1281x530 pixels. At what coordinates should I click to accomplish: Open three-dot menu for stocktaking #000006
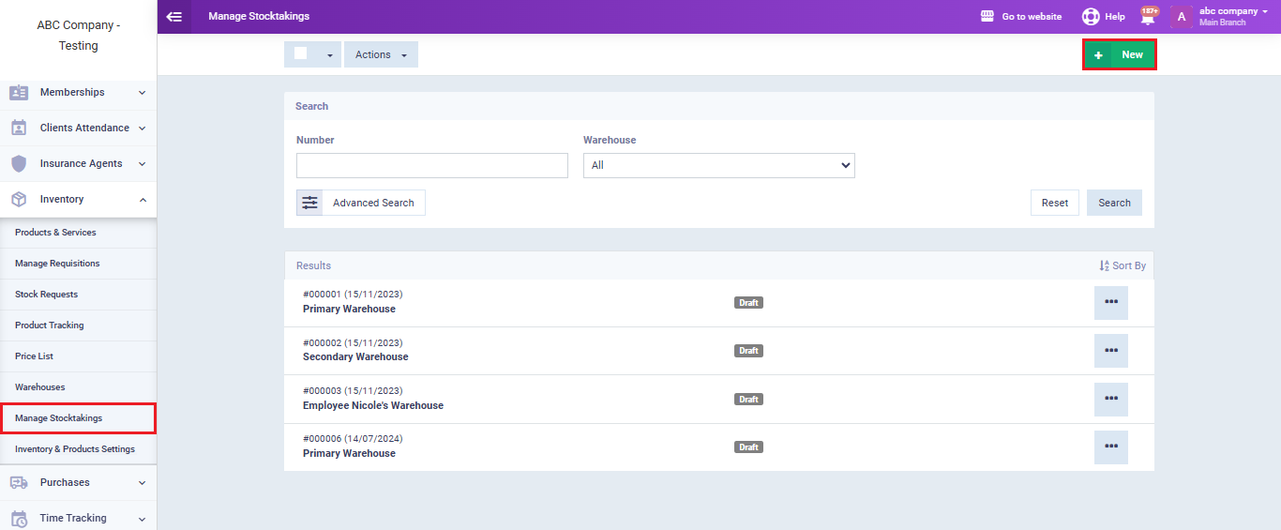(x=1110, y=447)
